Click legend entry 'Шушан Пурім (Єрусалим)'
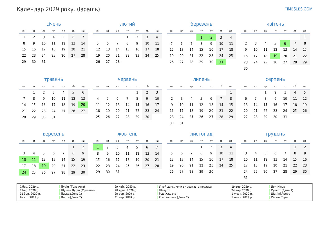 click(x=79, y=190)
